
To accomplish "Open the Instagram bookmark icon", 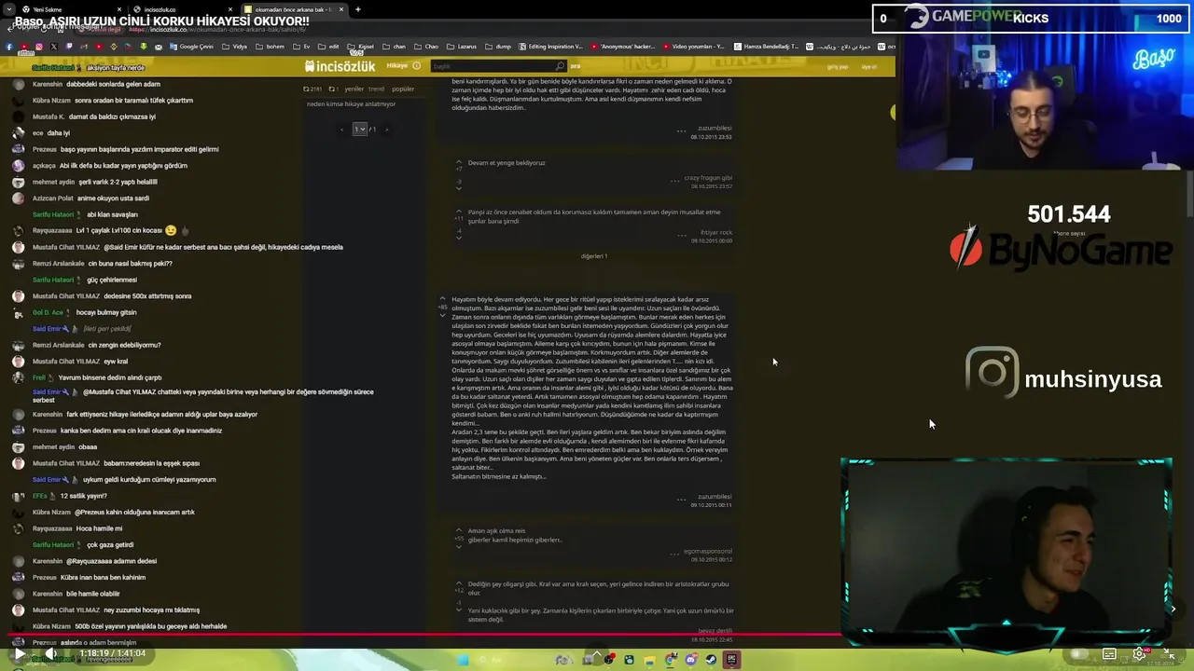I will coord(38,47).
